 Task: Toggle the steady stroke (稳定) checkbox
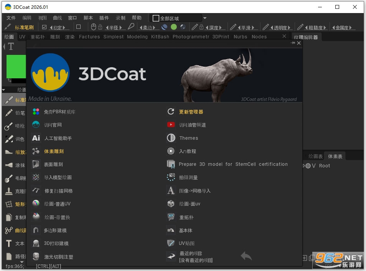tap(44, 27)
